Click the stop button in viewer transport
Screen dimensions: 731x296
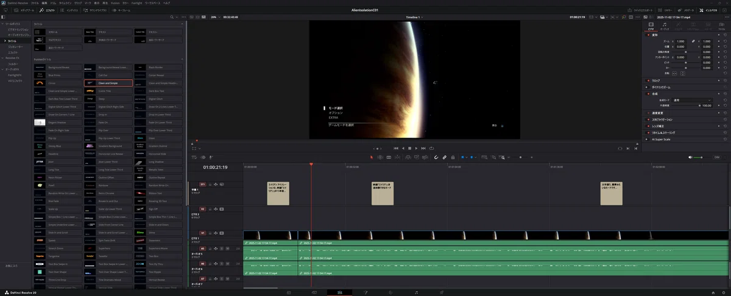[409, 148]
